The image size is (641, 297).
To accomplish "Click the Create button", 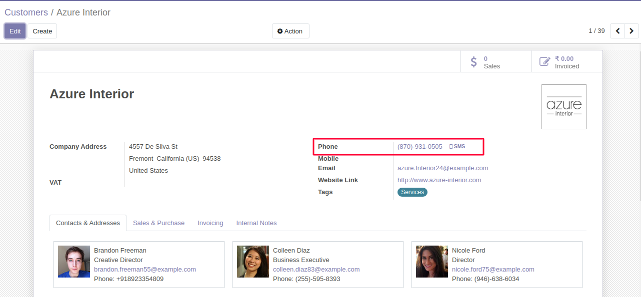I will tap(42, 31).
